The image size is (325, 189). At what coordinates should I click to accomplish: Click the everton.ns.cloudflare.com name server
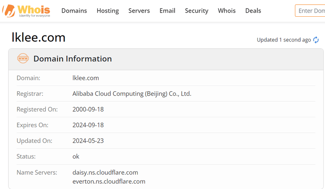point(108,181)
